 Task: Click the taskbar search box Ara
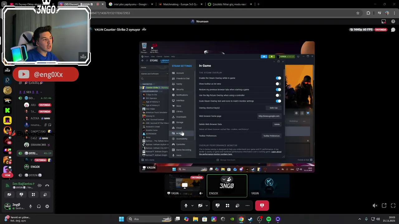149,219
